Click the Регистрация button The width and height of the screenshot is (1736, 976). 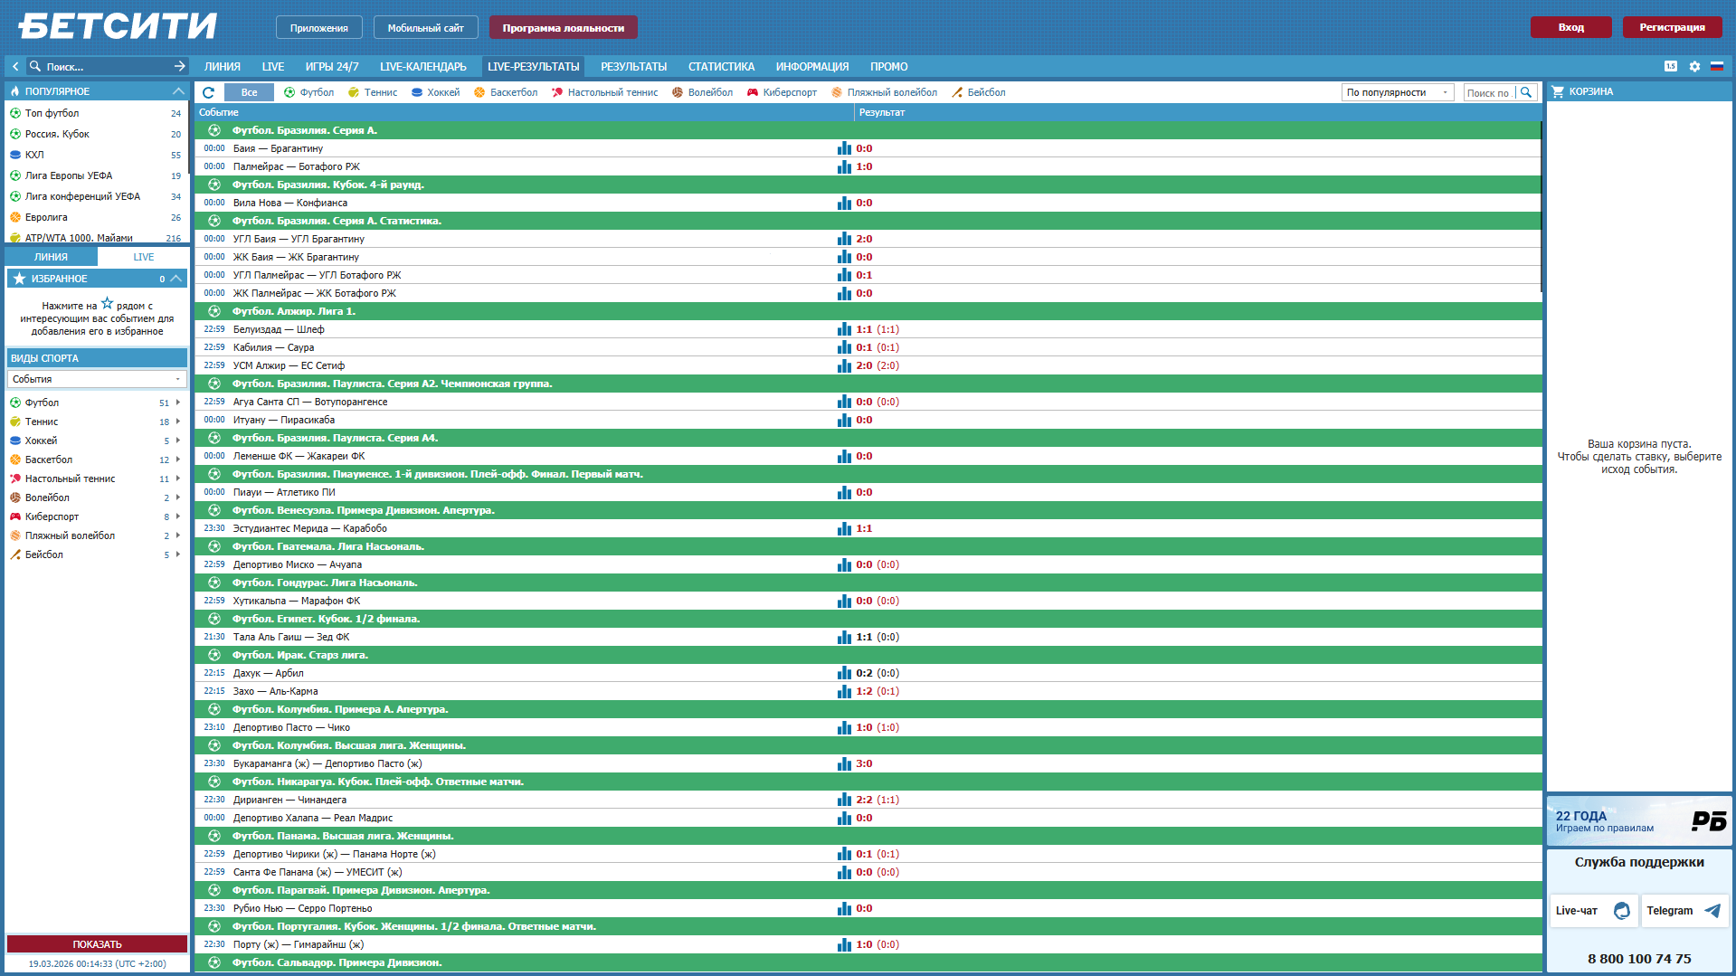click(x=1672, y=27)
